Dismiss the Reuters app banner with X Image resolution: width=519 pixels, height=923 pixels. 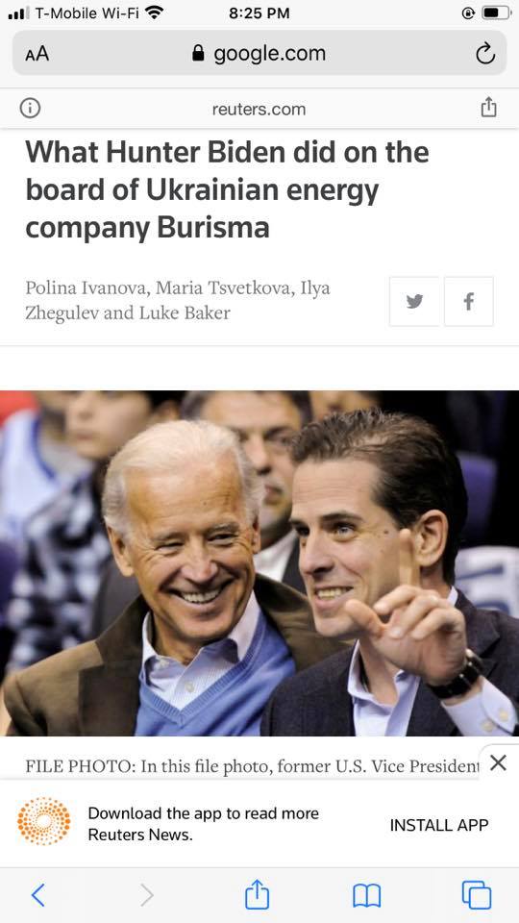tap(498, 762)
